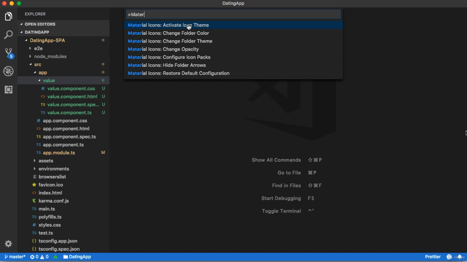Select Material Icons: Restore Default Configuration
Viewport: 467px width, 262px height.
tap(233, 73)
